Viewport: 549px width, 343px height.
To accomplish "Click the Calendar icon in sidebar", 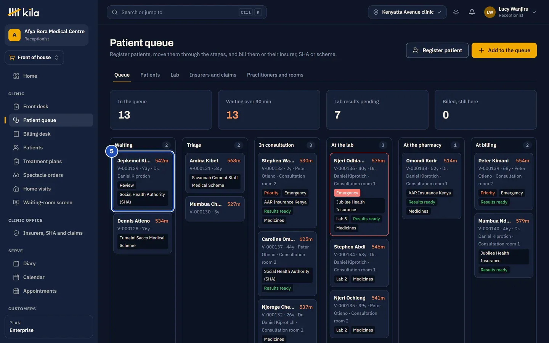I will (x=16, y=277).
